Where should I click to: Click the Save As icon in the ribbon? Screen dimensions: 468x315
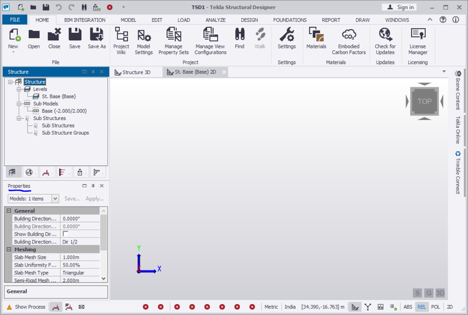[97, 34]
